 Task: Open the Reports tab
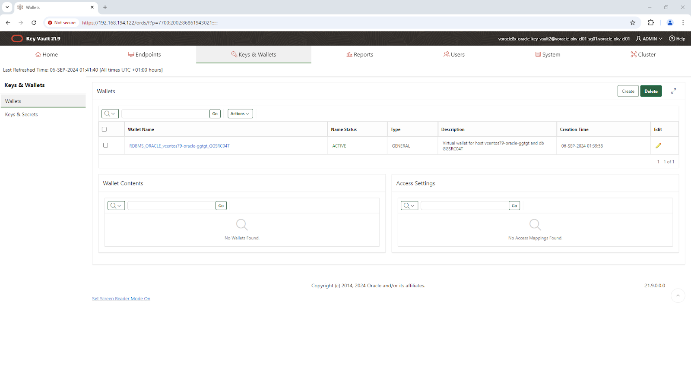pyautogui.click(x=360, y=54)
